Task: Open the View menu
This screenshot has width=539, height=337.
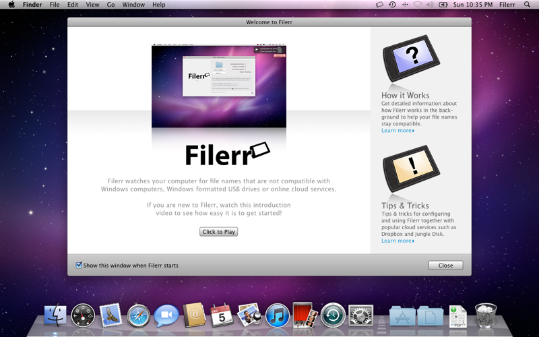Action: tap(92, 5)
